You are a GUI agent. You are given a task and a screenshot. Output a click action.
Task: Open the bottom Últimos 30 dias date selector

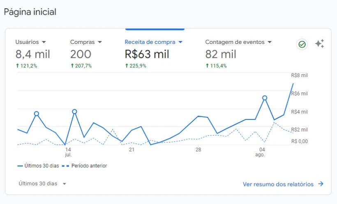(x=42, y=184)
